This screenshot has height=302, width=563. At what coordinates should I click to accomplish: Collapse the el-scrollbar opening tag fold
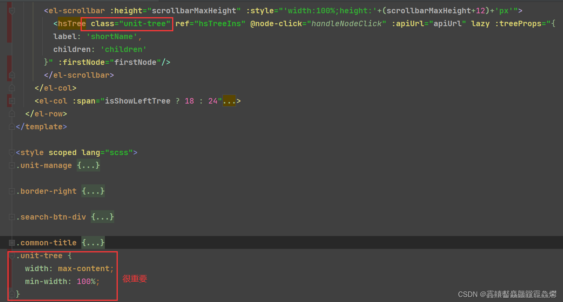(x=12, y=11)
